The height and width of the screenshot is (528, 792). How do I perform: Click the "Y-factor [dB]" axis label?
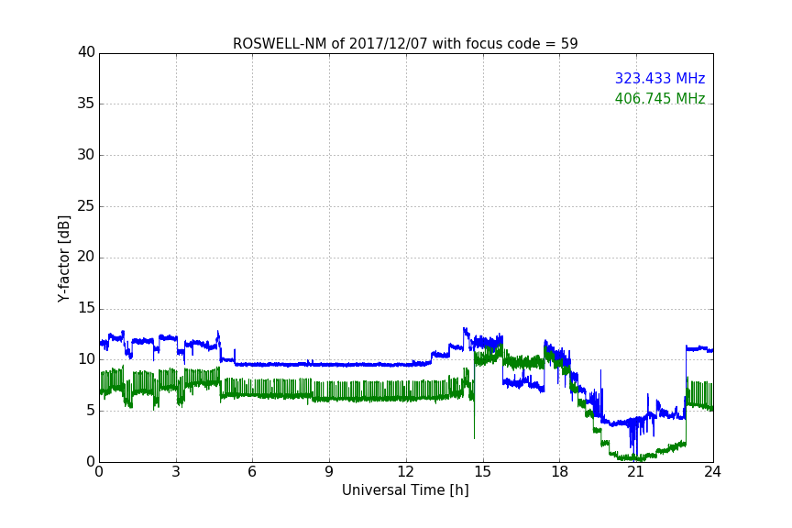63,258
